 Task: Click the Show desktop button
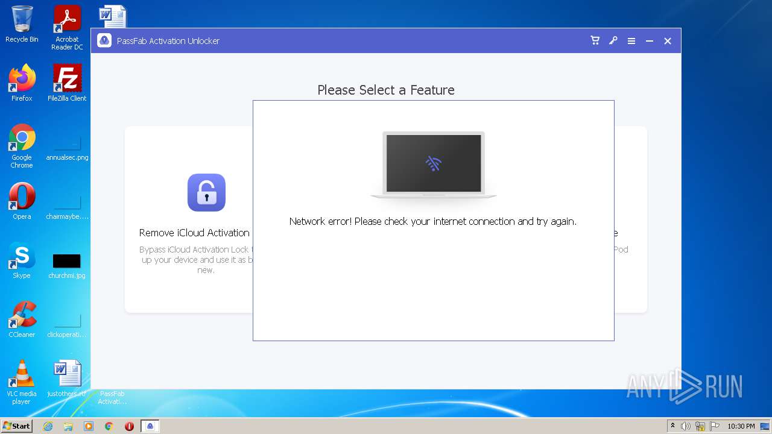click(766, 426)
